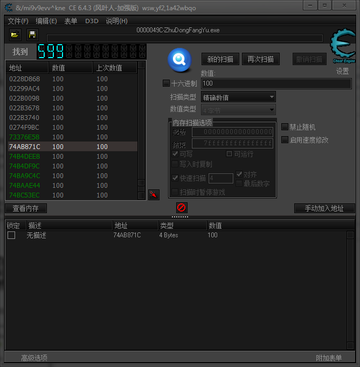Click the Cheat Engine title bar icon
The height and width of the screenshot is (367, 360).
9,8
